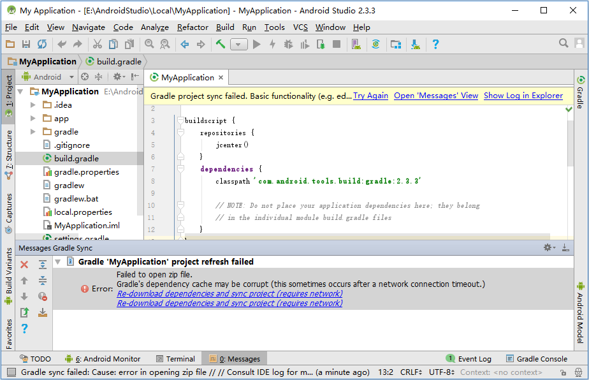Click first Re-download dependencies link
Image resolution: width=589 pixels, height=380 pixels.
click(x=229, y=293)
